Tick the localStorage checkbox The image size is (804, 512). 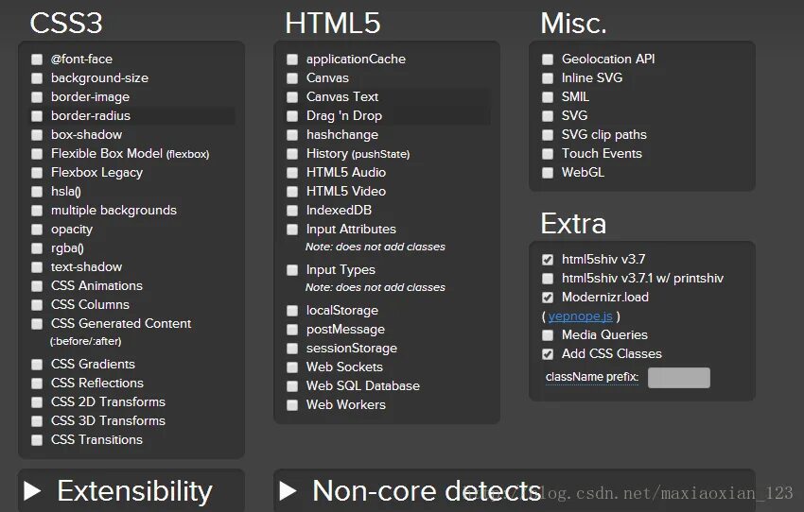pos(292,311)
